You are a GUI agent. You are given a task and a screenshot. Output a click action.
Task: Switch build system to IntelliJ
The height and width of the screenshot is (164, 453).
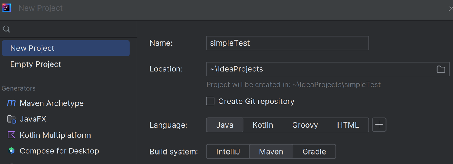point(228,152)
